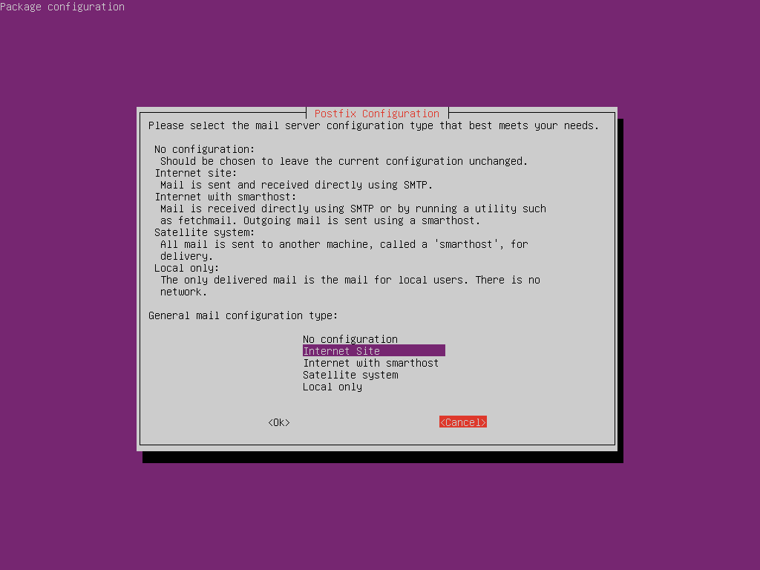Choose Satellite system from the list
The image size is (760, 570).
point(350,375)
